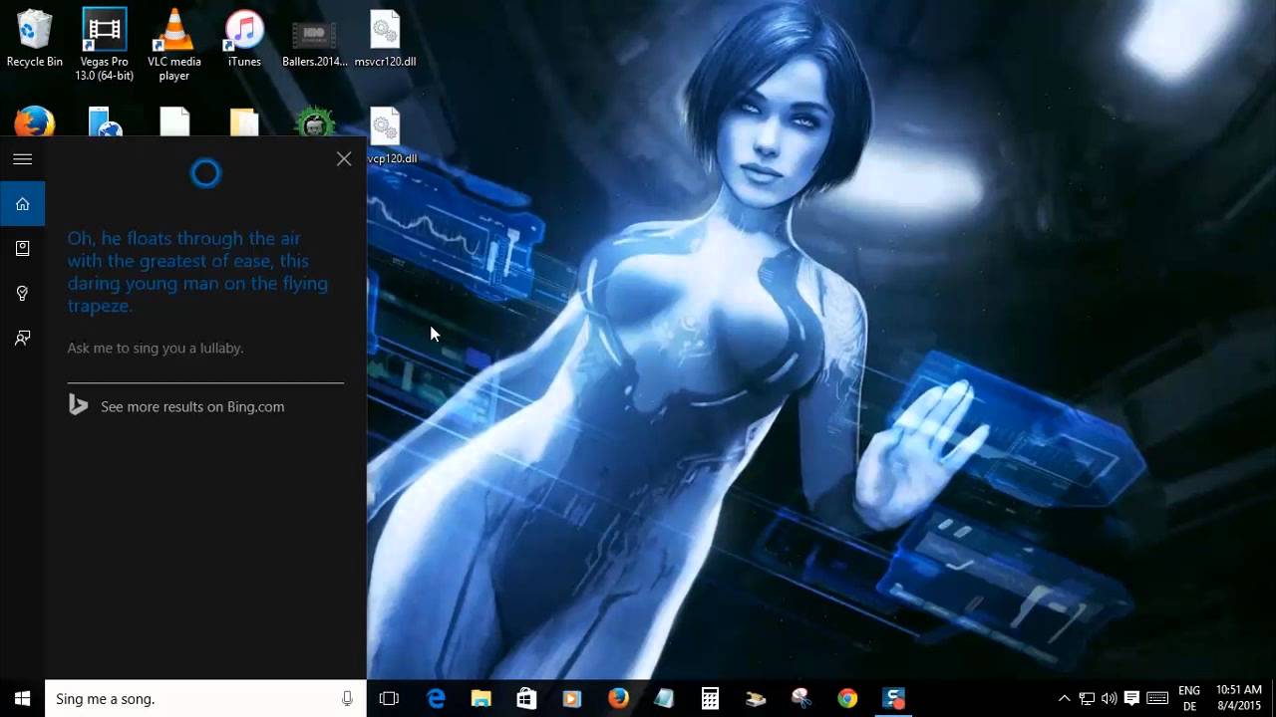Screen dimensions: 1276x717
Task: Click the Bing logo icon
Action: coord(78,405)
